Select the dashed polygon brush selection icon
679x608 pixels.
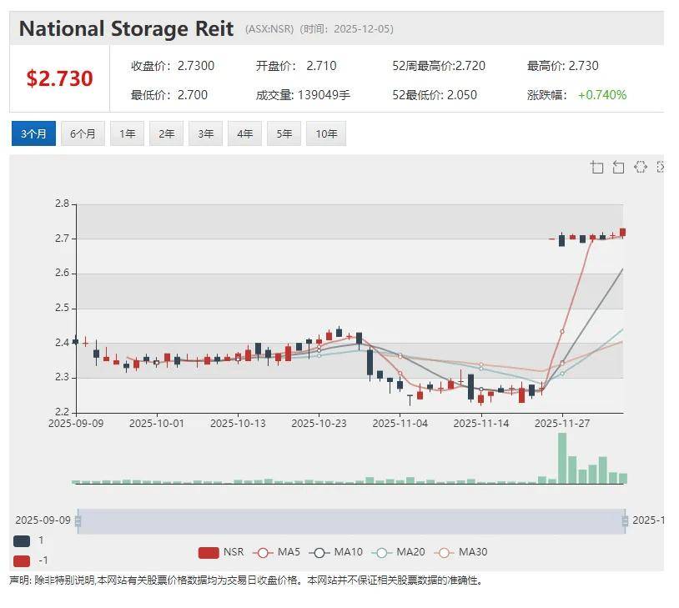(x=640, y=168)
